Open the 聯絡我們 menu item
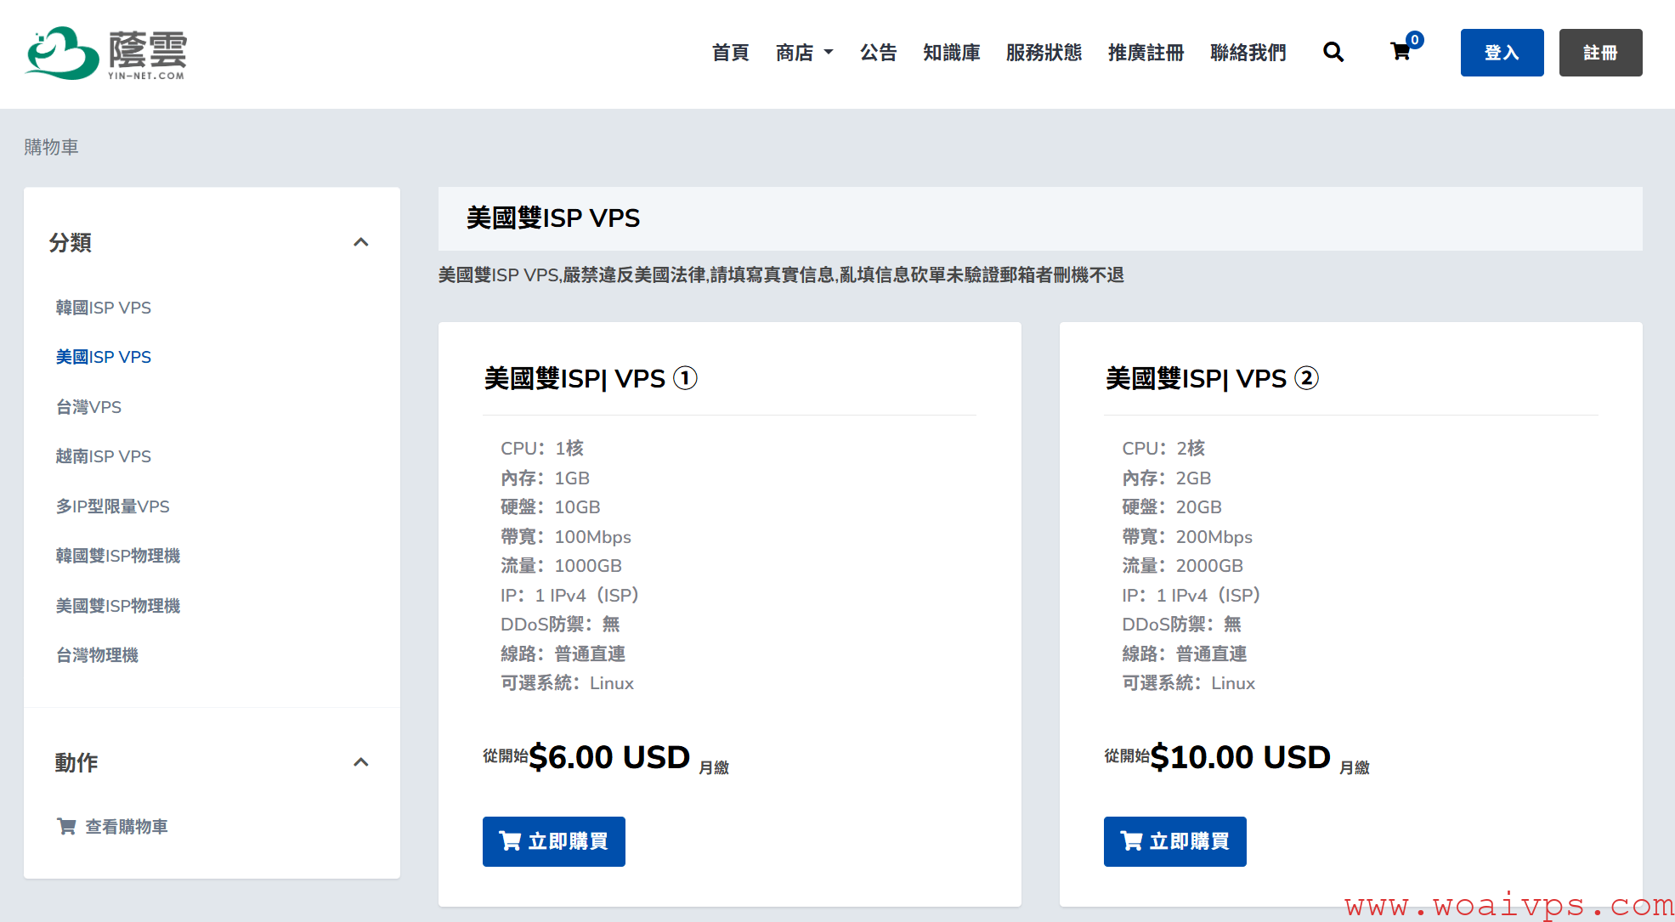This screenshot has height=922, width=1675. coord(1248,53)
